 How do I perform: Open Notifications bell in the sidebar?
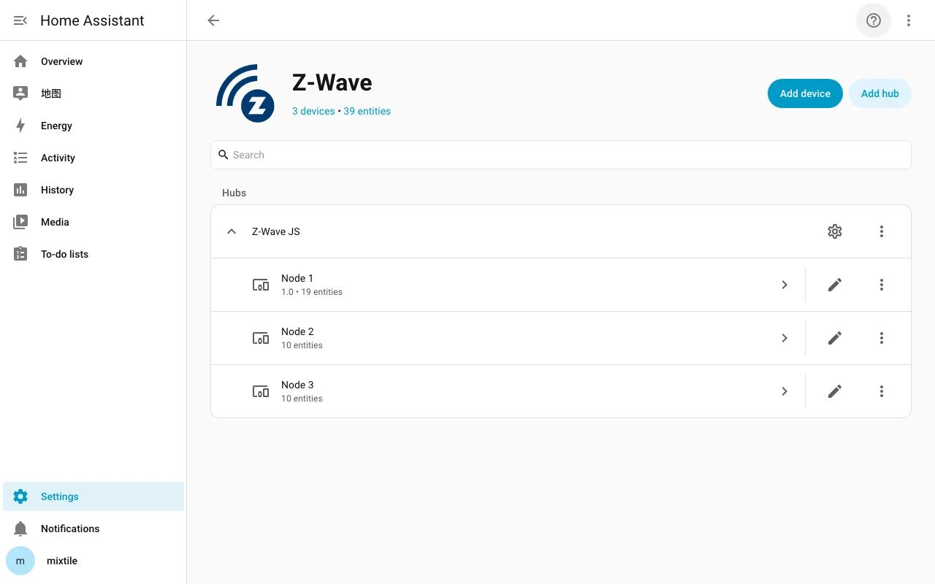(20, 529)
